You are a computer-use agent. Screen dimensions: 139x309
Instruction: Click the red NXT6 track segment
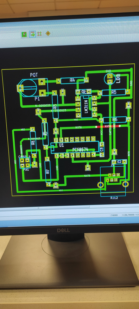[x=108, y=126]
